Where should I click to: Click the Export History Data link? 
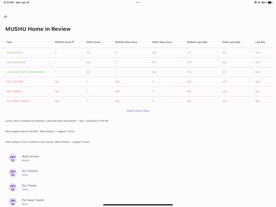138,111
